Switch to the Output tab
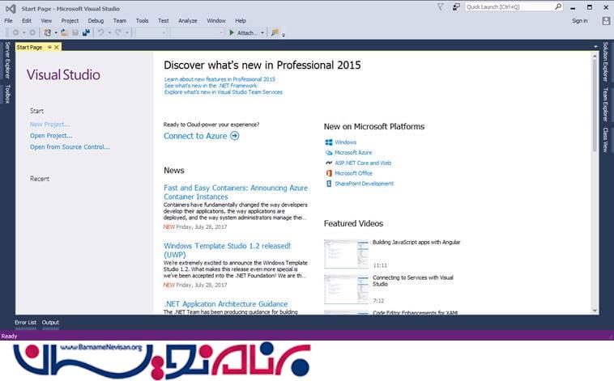The height and width of the screenshot is (381, 614). click(x=50, y=322)
